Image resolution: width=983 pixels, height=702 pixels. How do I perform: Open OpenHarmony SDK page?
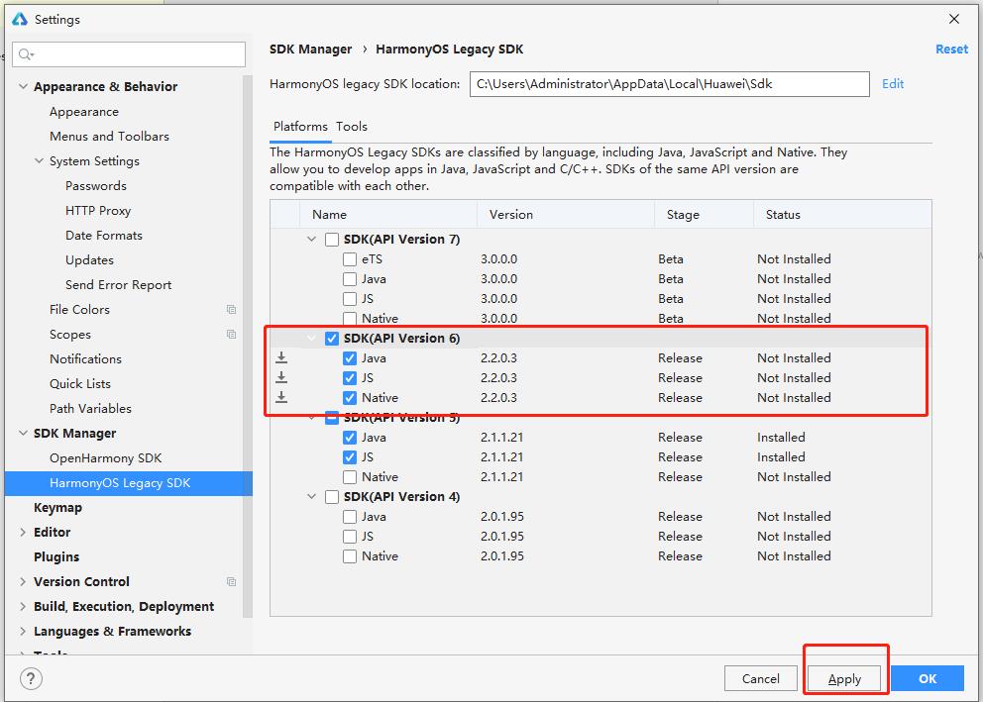[x=105, y=458]
